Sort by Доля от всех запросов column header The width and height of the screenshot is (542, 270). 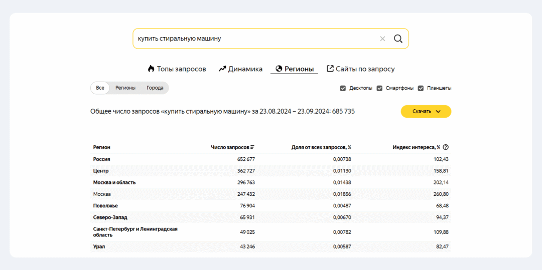tap(321, 147)
